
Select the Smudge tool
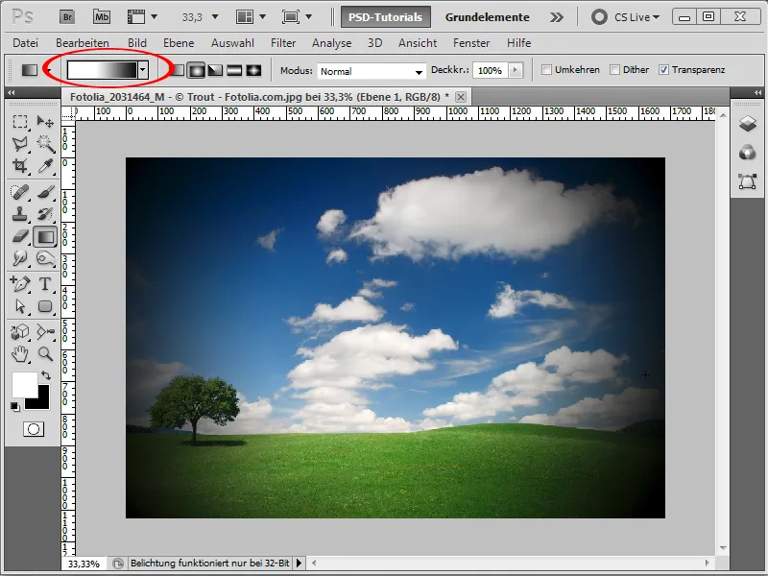[x=20, y=258]
